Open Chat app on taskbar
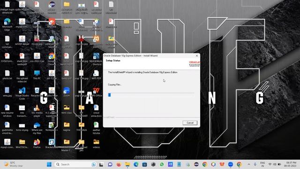Viewport: 300px width, 169px height. (110, 164)
